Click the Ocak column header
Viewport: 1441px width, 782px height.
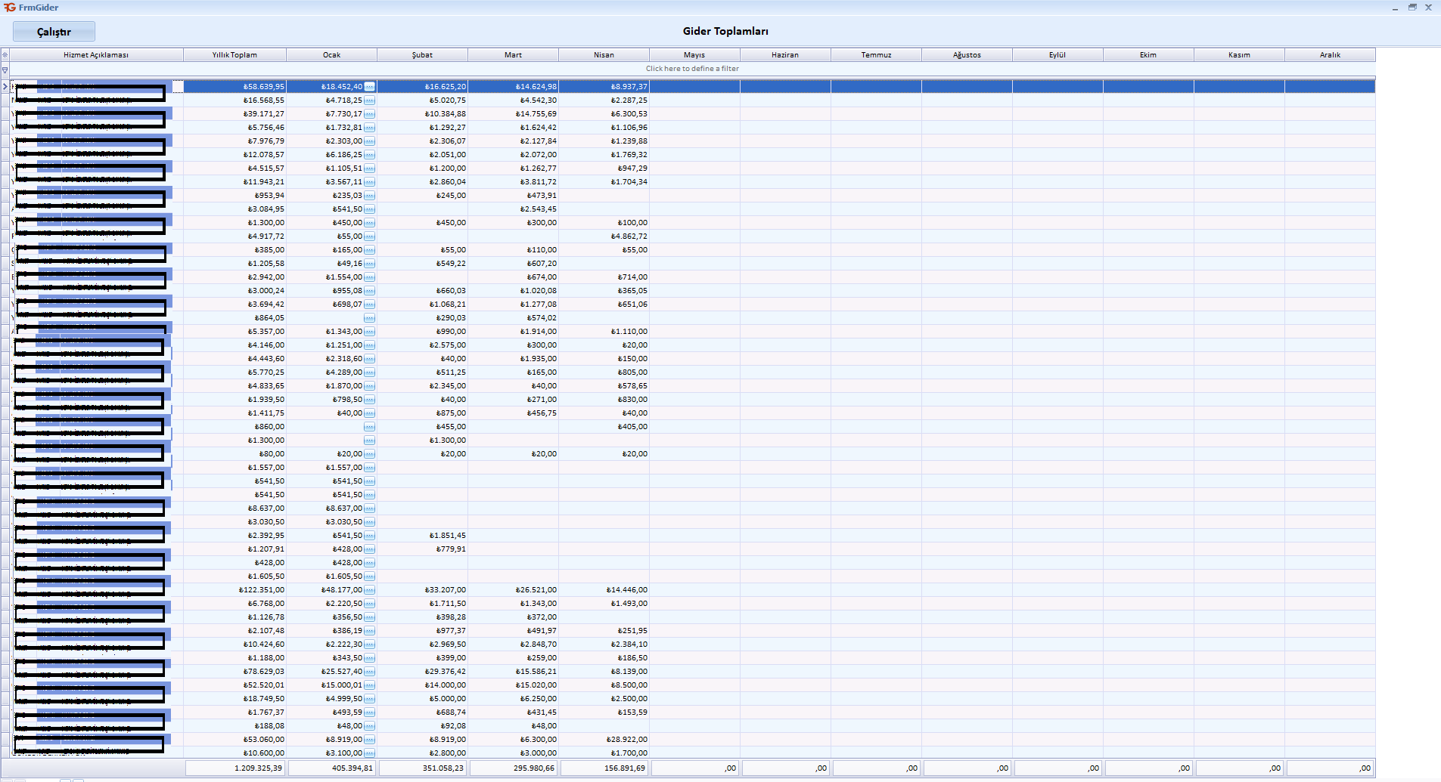[x=331, y=54]
